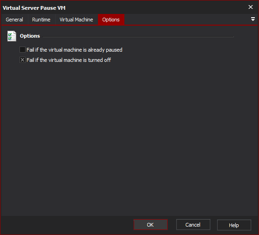Go to the Virtual Machine tab

pos(76,20)
